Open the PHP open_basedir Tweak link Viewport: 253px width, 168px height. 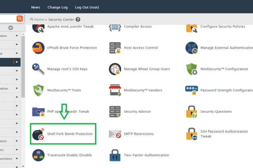68,112
